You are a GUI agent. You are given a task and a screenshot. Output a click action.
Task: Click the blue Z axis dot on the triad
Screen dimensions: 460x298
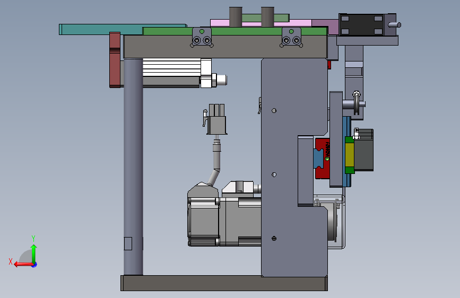(x=34, y=265)
